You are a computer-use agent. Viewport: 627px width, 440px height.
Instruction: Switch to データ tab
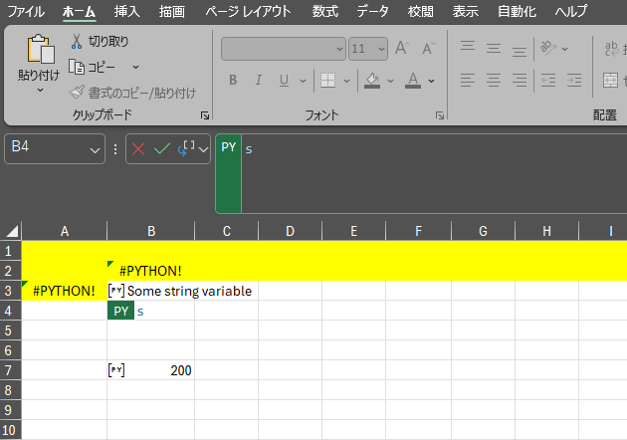[x=372, y=11]
